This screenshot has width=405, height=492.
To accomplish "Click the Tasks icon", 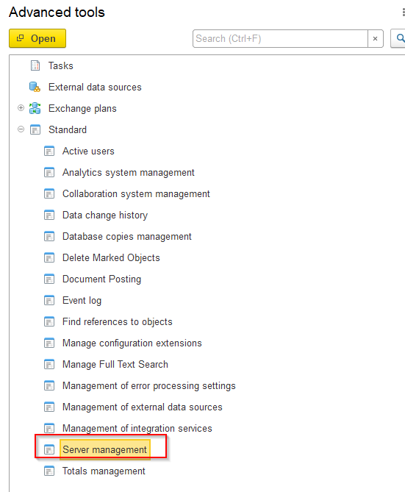I will [35, 65].
